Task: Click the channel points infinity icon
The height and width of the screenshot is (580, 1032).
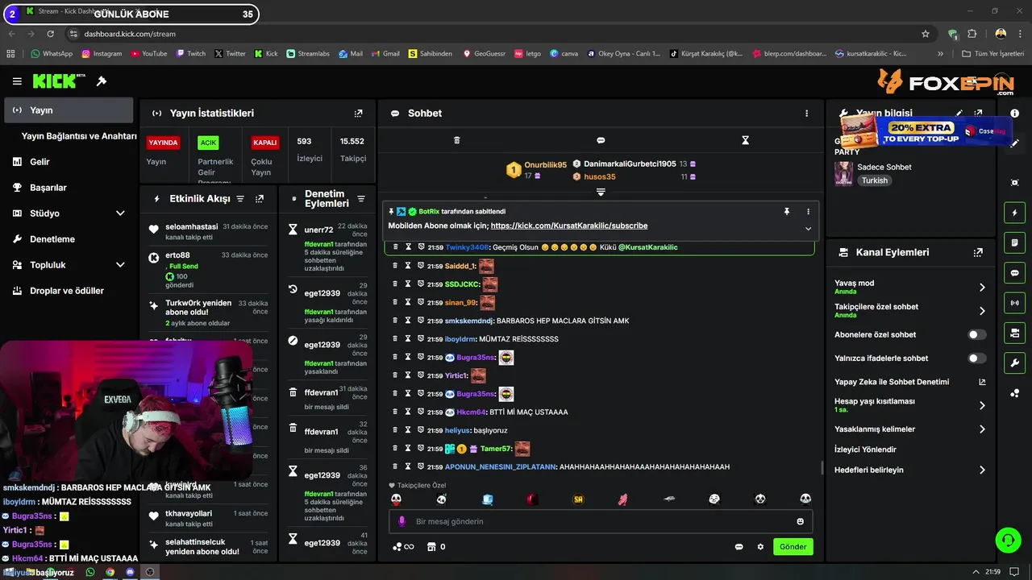Action: 402,547
